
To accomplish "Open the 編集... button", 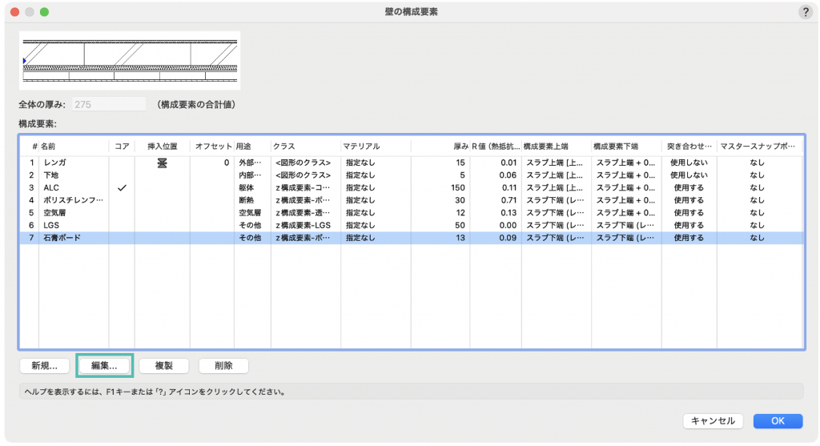I will coord(104,366).
